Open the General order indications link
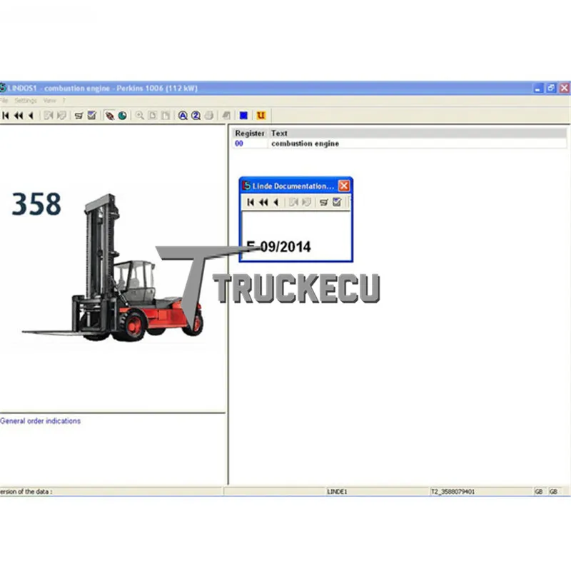Image resolution: width=571 pixels, height=571 pixels. (41, 421)
